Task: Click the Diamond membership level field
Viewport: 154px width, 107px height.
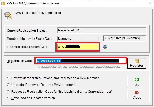Action: coord(78,38)
